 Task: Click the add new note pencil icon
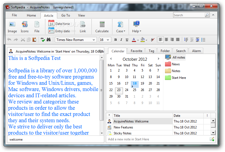[212, 139]
